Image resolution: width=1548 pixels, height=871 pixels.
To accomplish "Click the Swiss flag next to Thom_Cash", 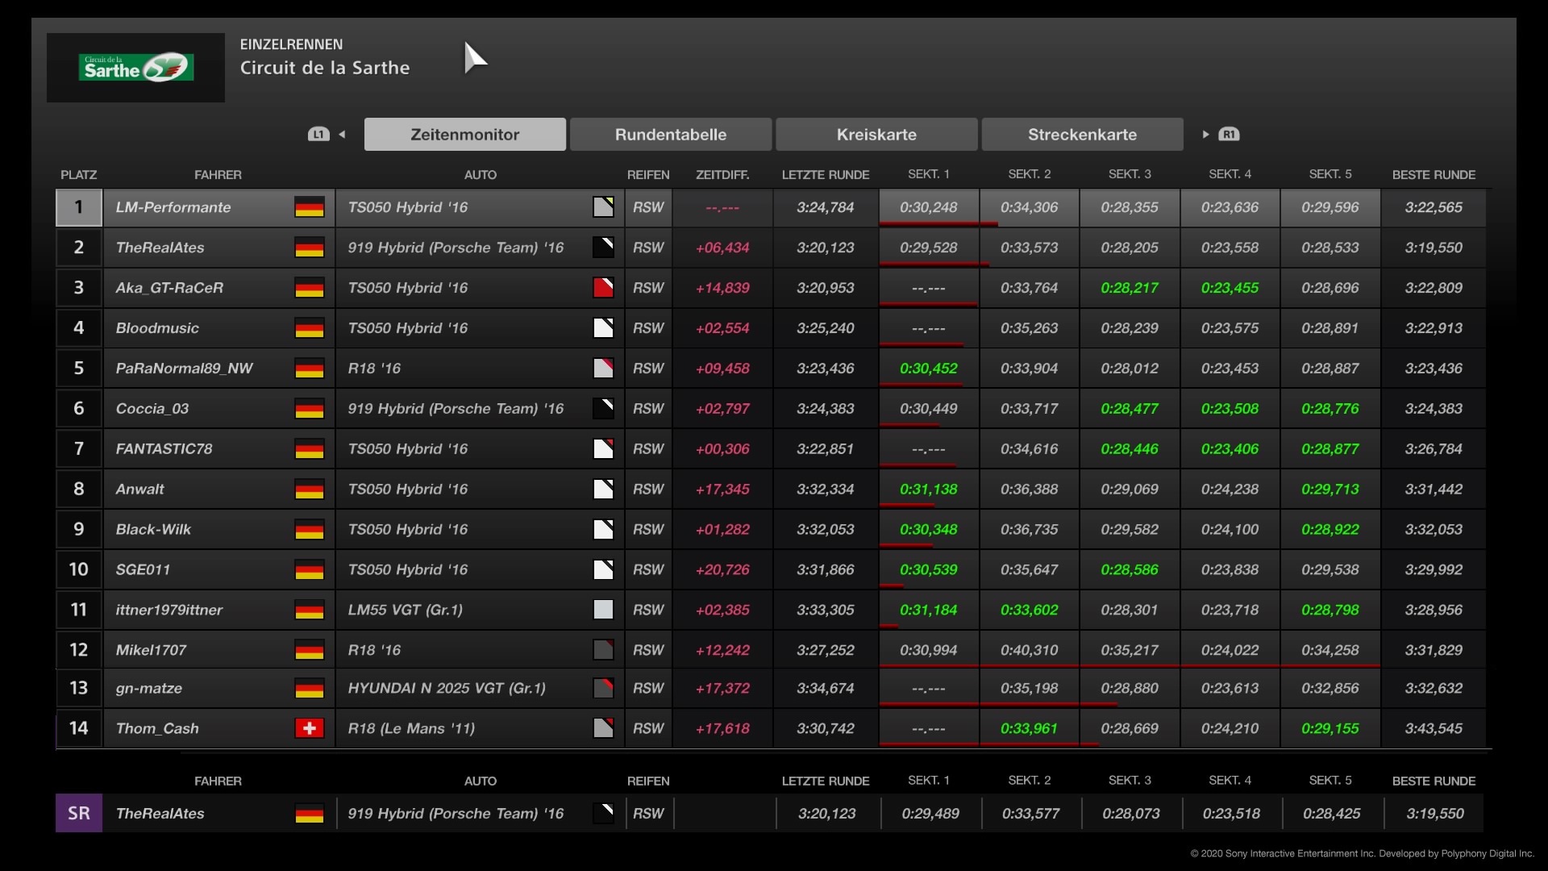I will click(x=309, y=728).
